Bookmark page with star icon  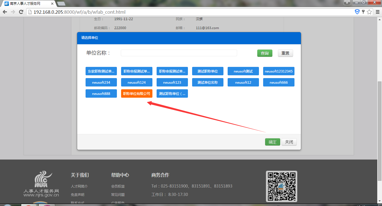point(369,12)
